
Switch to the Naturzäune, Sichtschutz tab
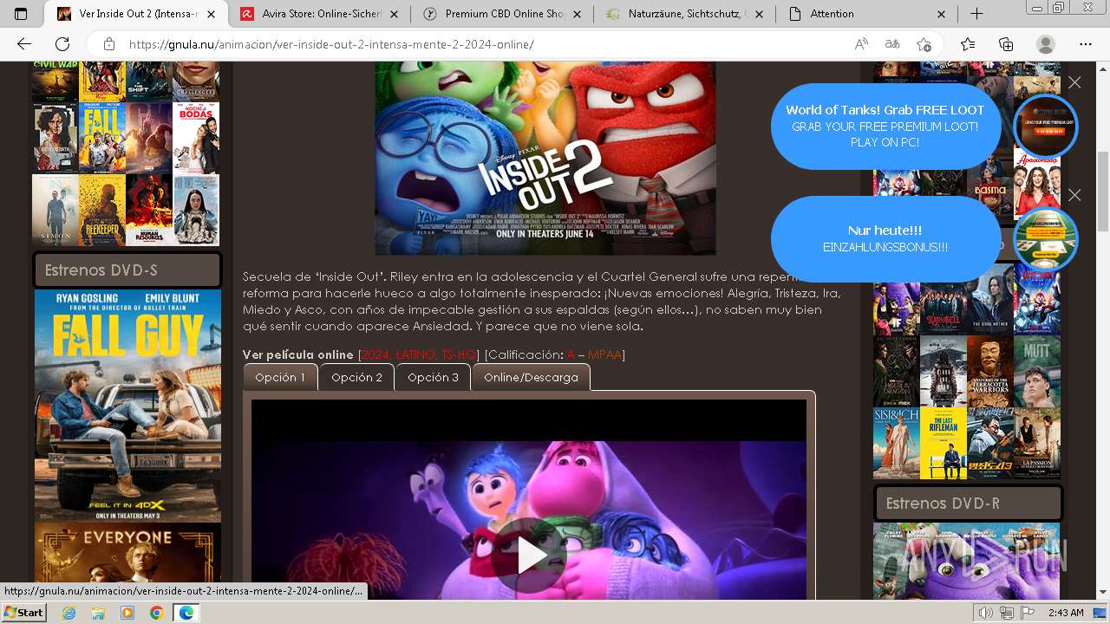(685, 14)
